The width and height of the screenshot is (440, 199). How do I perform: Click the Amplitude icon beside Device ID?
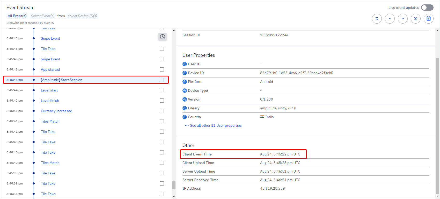(x=185, y=73)
